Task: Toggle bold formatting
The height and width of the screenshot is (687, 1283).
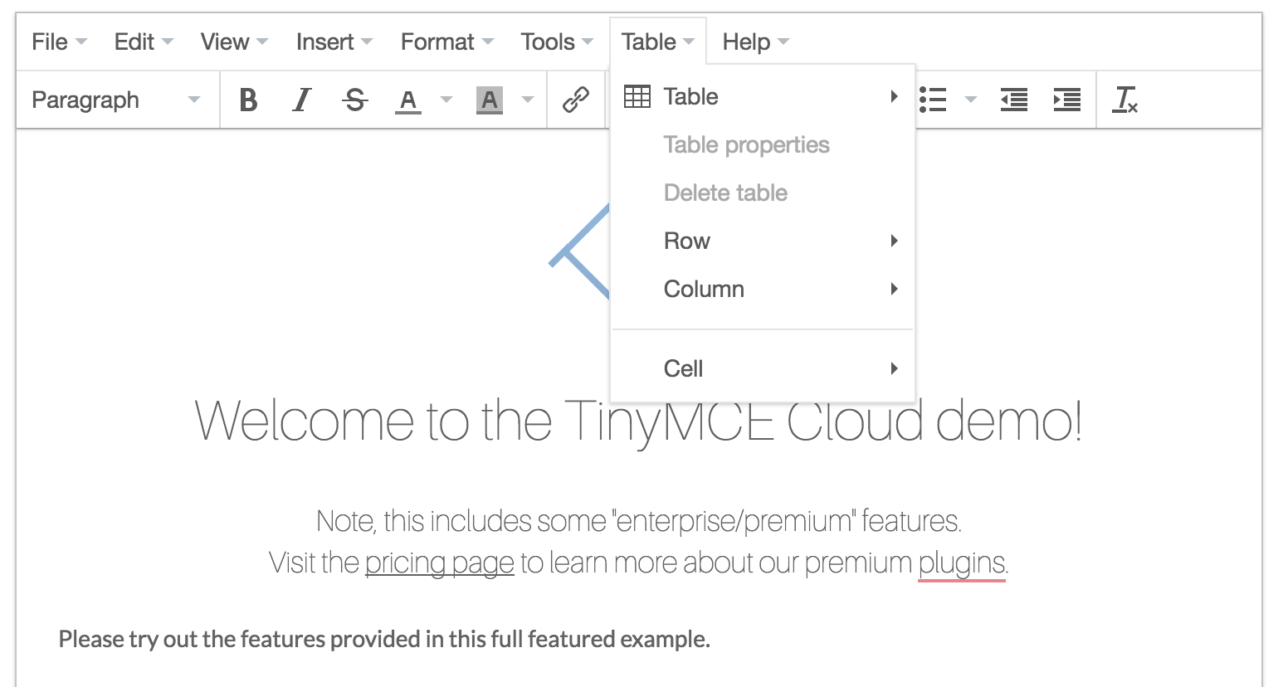Action: [247, 100]
